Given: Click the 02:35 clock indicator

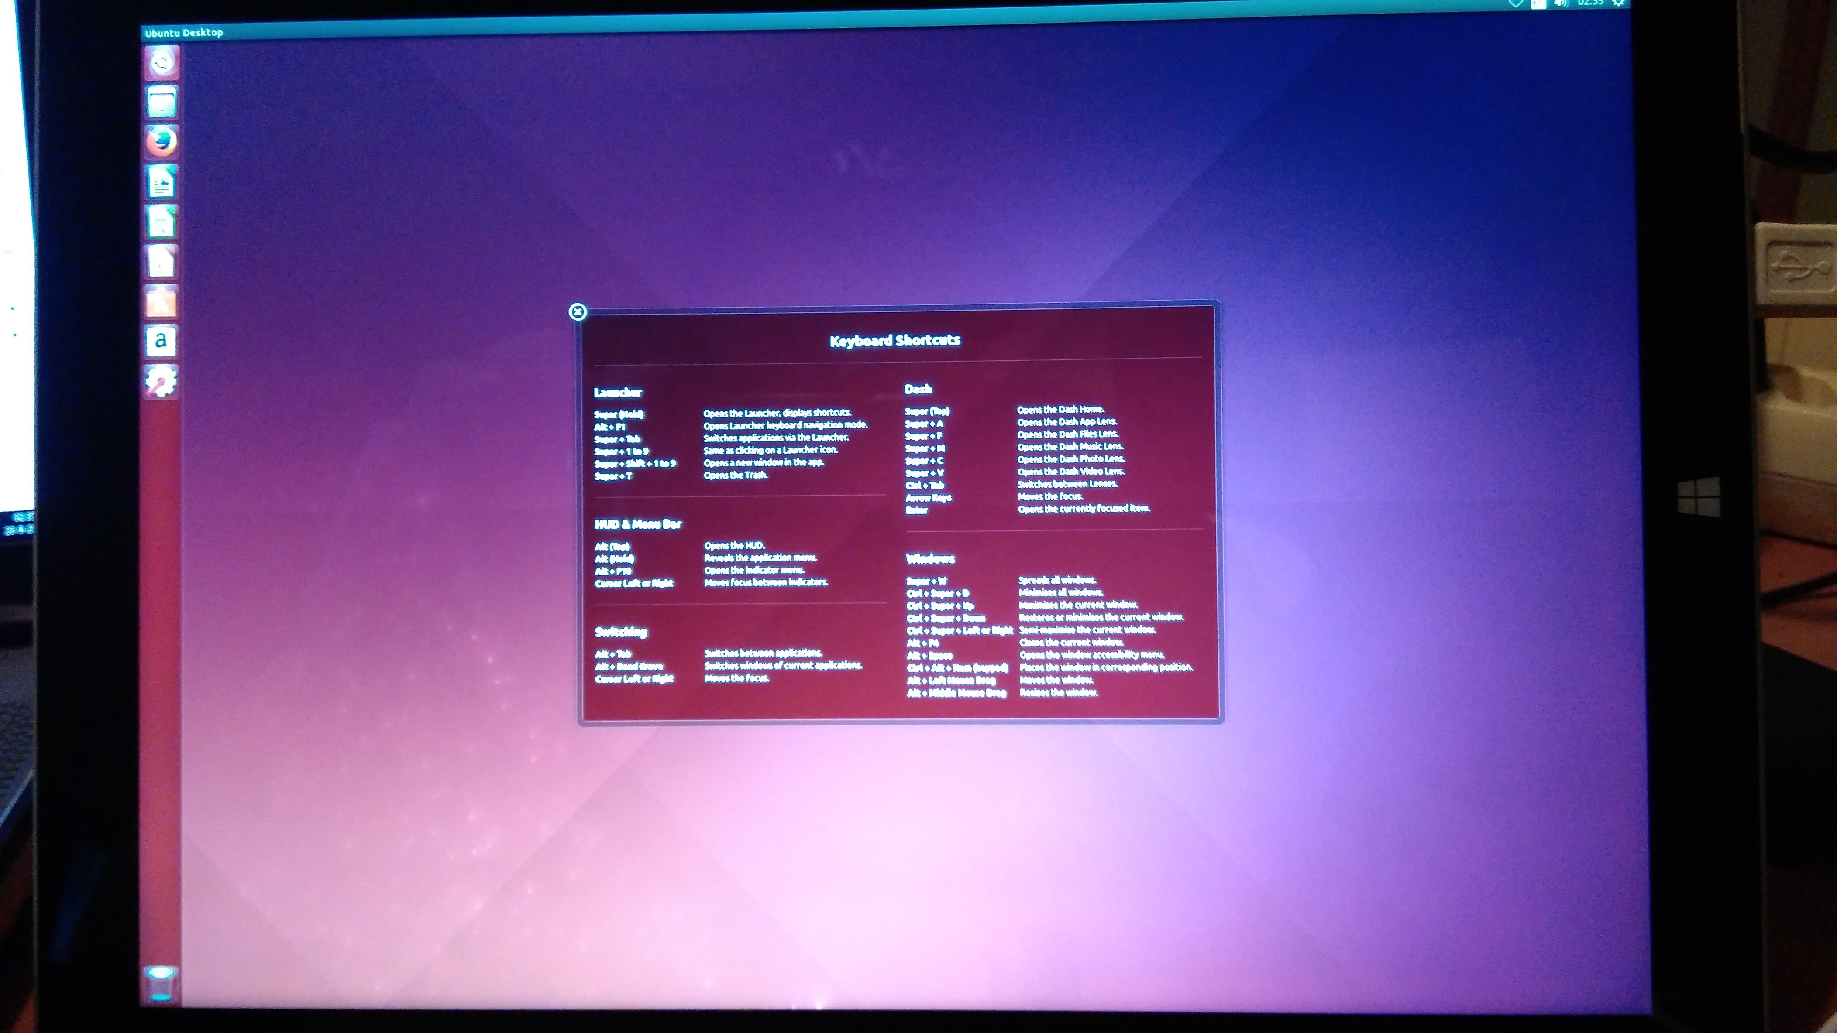Looking at the screenshot, I should pos(1590,3).
